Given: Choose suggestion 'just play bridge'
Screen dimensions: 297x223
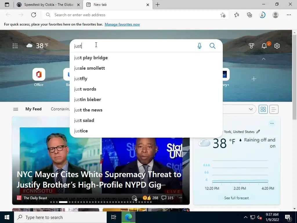Looking at the screenshot, I should [146, 58].
